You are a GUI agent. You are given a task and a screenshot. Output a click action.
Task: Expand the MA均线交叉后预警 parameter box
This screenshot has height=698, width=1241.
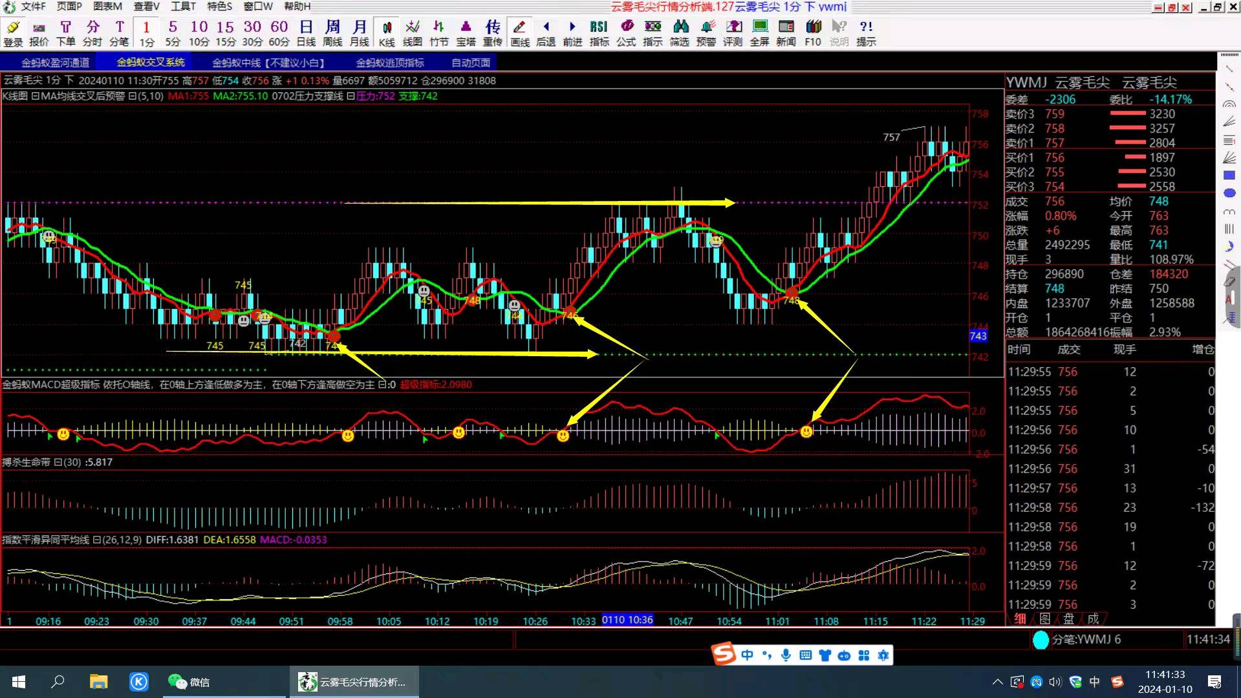[x=132, y=96]
